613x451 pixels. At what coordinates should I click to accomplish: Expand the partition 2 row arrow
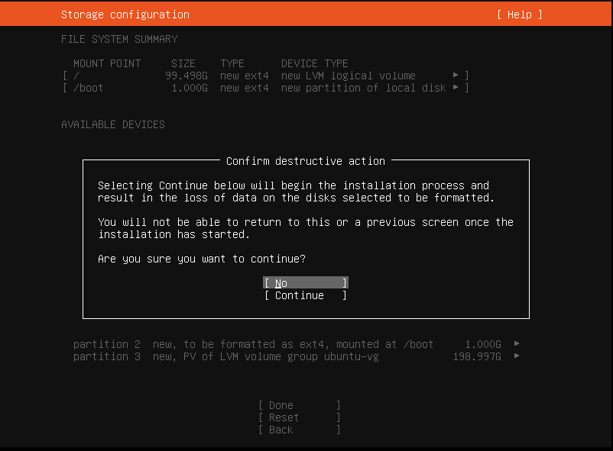(x=517, y=343)
